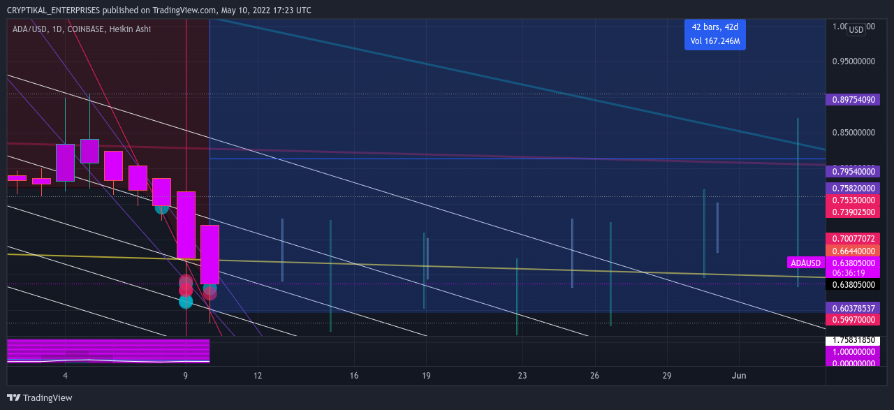Click the 1.00000000 indicator scale label
Screen dimensions: 894x410
pyautogui.click(x=853, y=353)
